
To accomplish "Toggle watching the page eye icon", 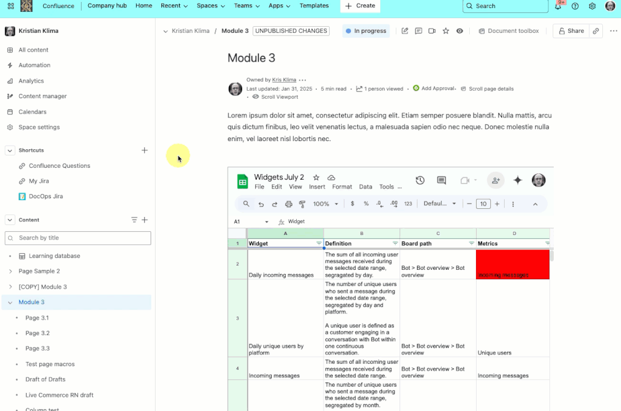I will (x=459, y=31).
